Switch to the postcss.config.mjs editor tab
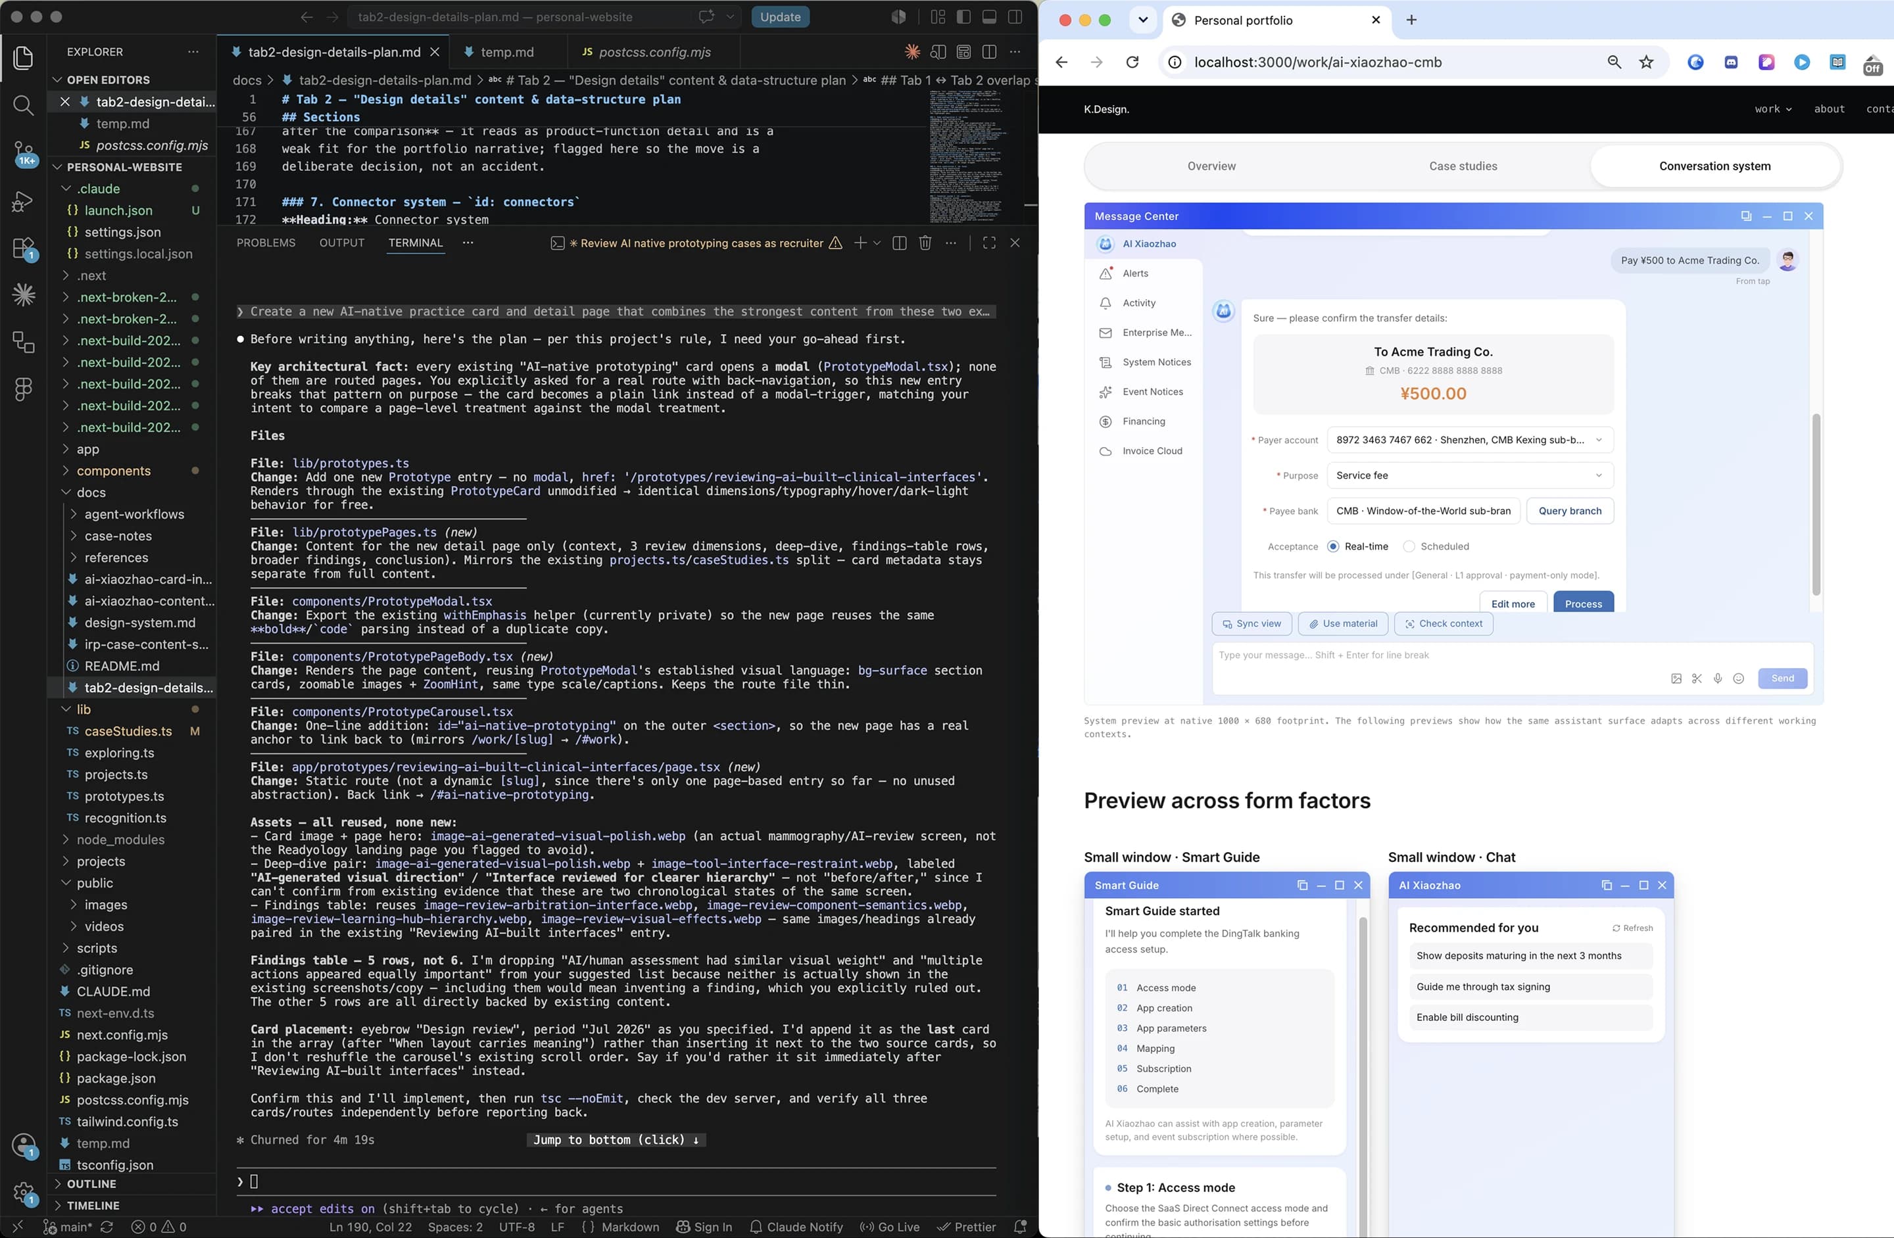 click(654, 52)
